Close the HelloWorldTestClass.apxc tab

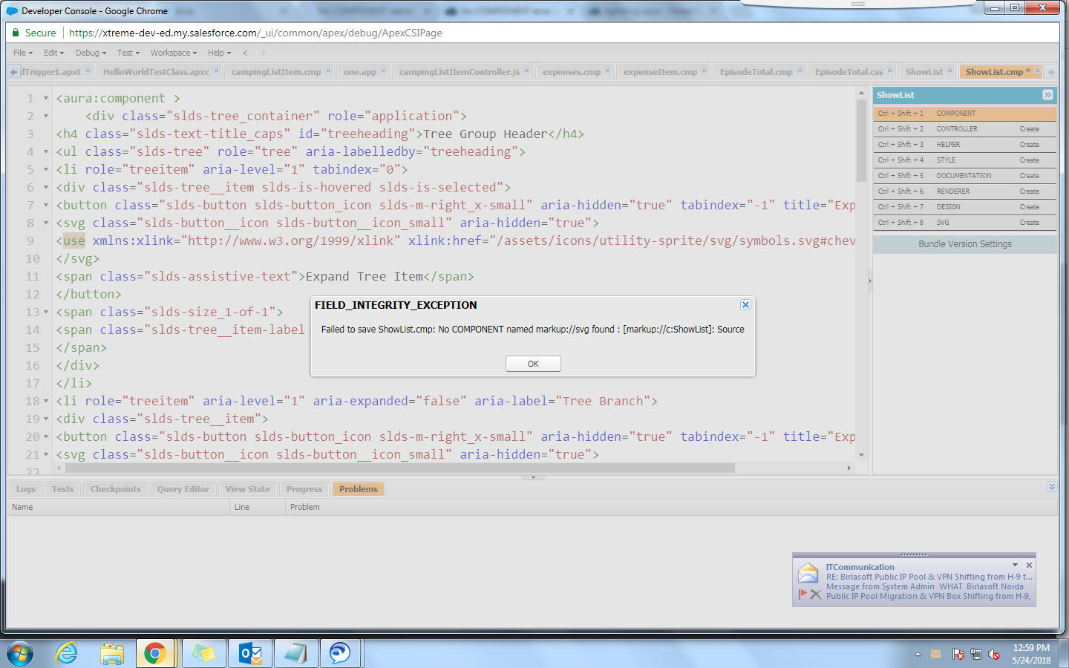click(x=216, y=71)
